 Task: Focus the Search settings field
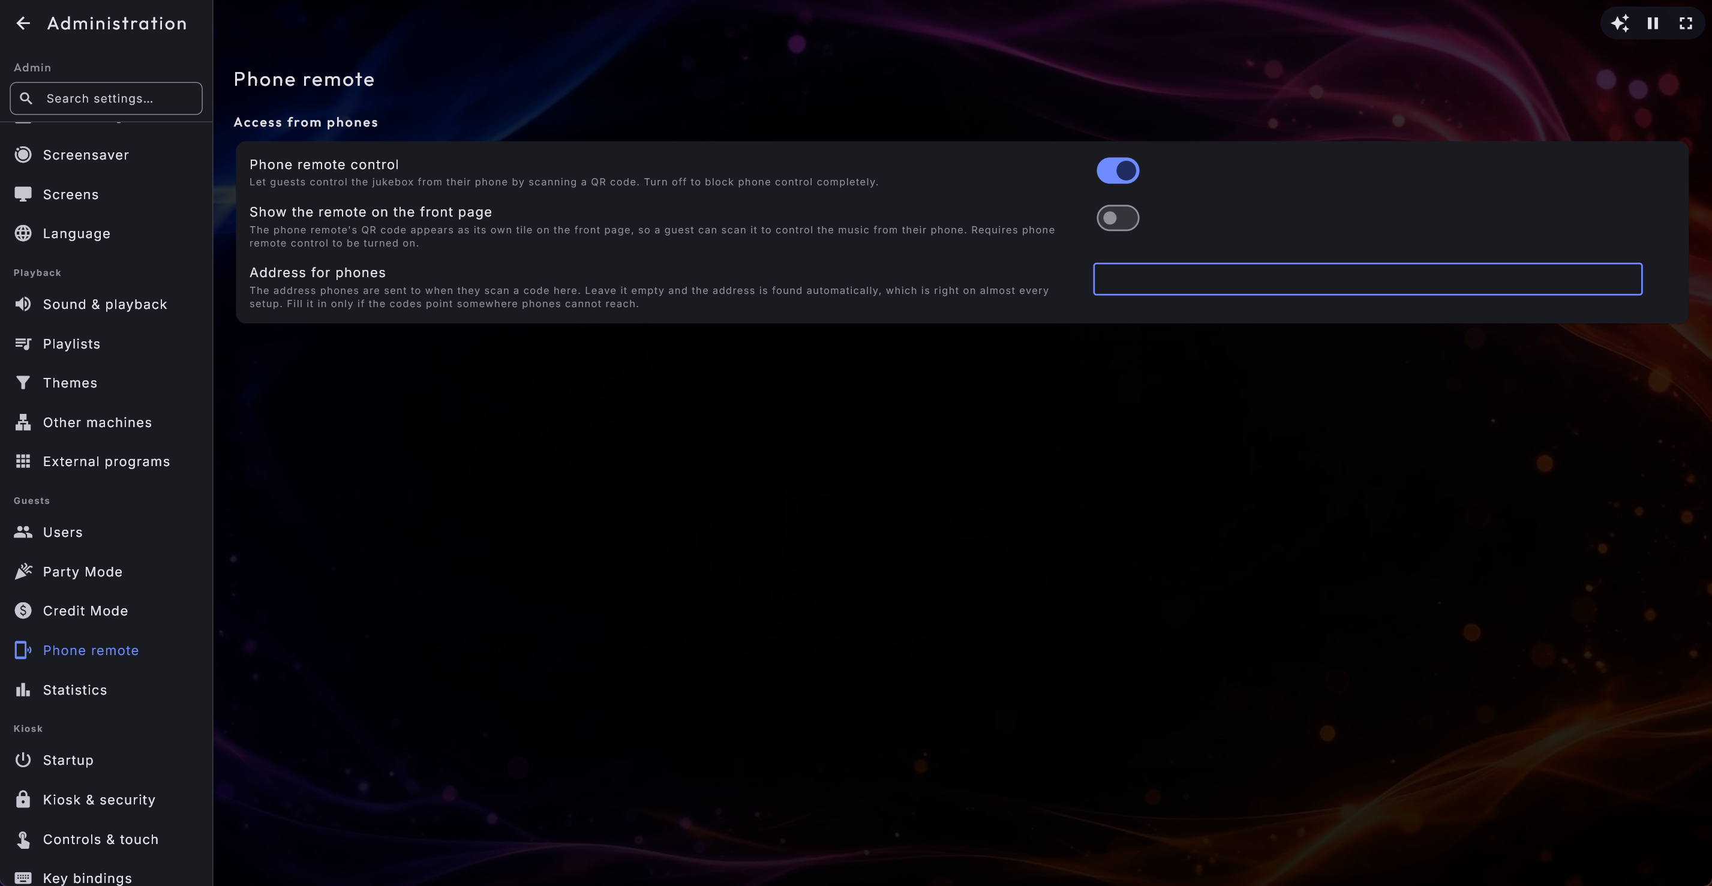click(106, 98)
